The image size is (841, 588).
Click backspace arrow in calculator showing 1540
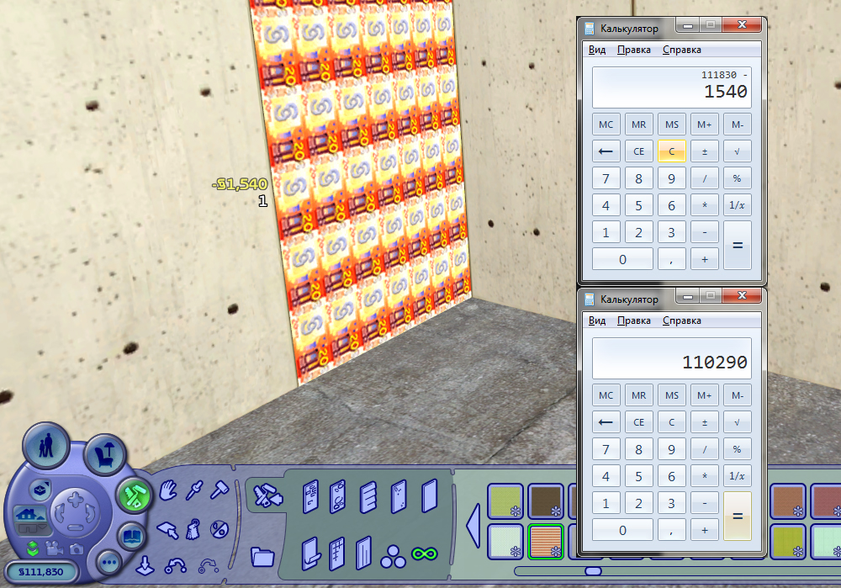[606, 151]
